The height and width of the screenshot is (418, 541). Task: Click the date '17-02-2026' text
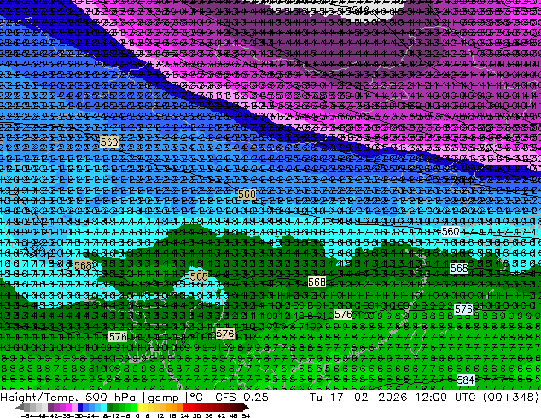[x=369, y=398]
